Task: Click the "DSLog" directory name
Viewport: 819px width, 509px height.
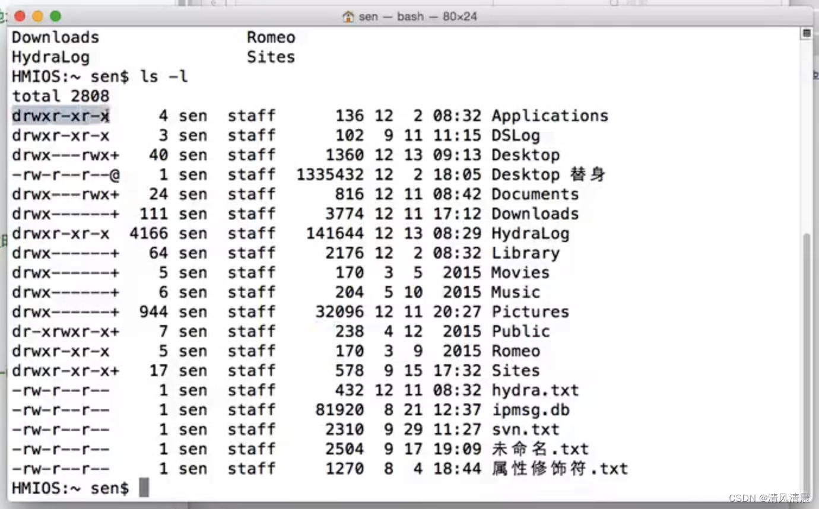Action: [515, 135]
